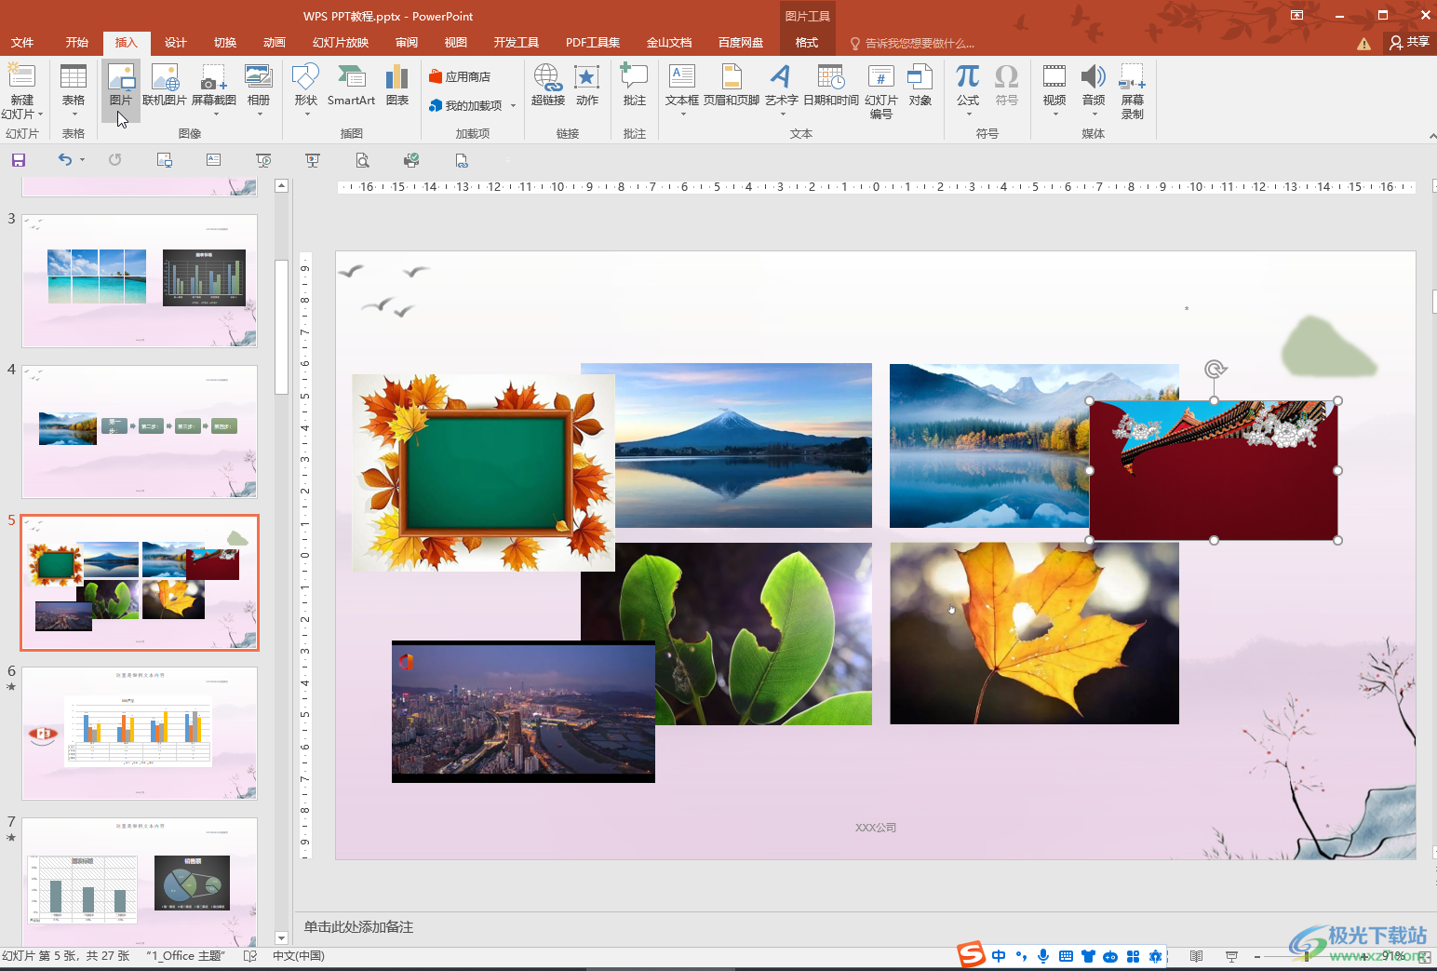Open the 屏幕截图 screenshot tool
This screenshot has height=971, width=1437.
(x=214, y=90)
